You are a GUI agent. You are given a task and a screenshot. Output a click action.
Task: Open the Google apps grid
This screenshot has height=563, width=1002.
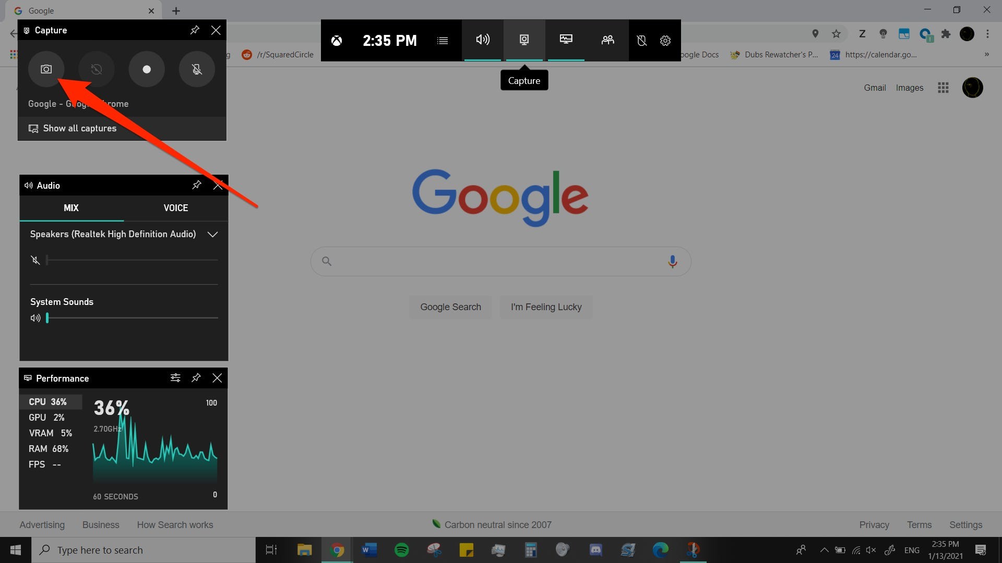tap(943, 88)
